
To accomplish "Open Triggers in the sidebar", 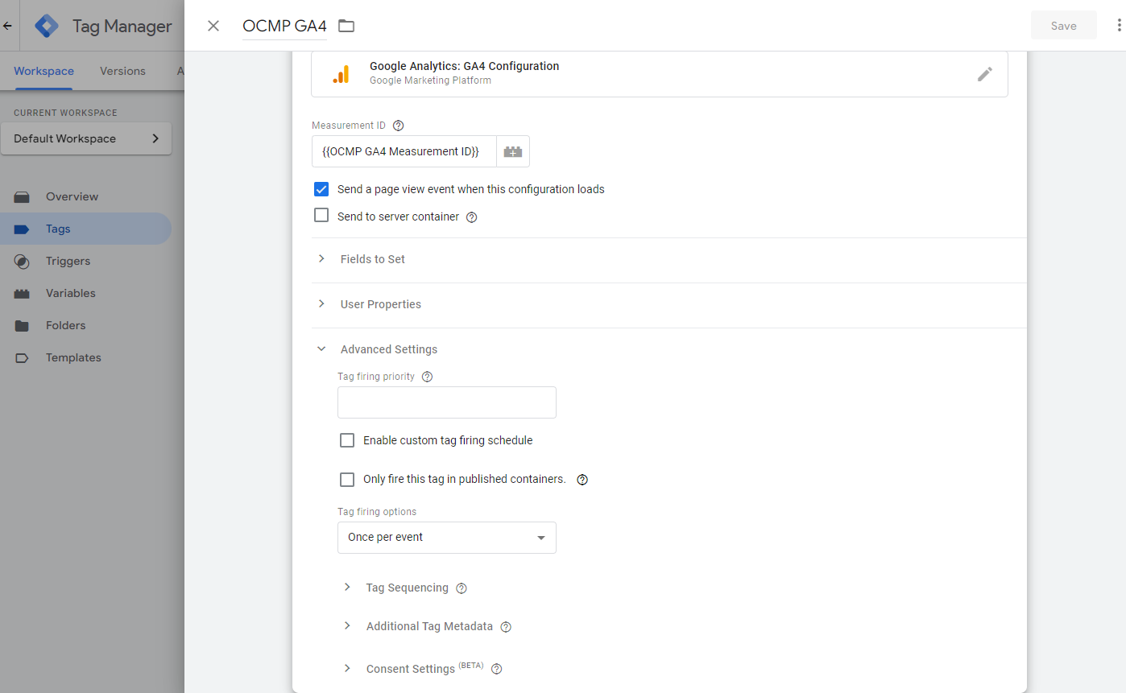I will pos(85,261).
